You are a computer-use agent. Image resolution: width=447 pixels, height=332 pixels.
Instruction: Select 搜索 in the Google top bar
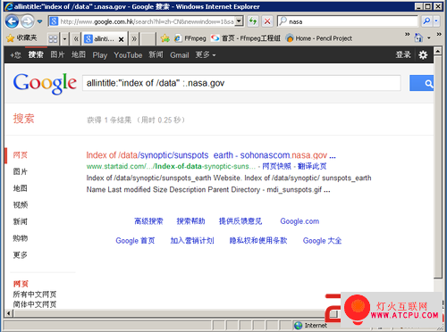pos(36,54)
